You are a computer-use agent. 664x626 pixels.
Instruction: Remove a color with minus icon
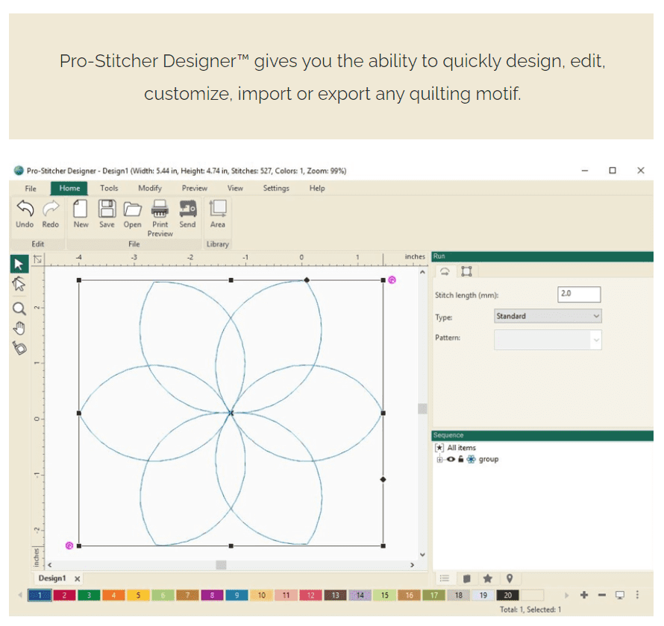[602, 595]
